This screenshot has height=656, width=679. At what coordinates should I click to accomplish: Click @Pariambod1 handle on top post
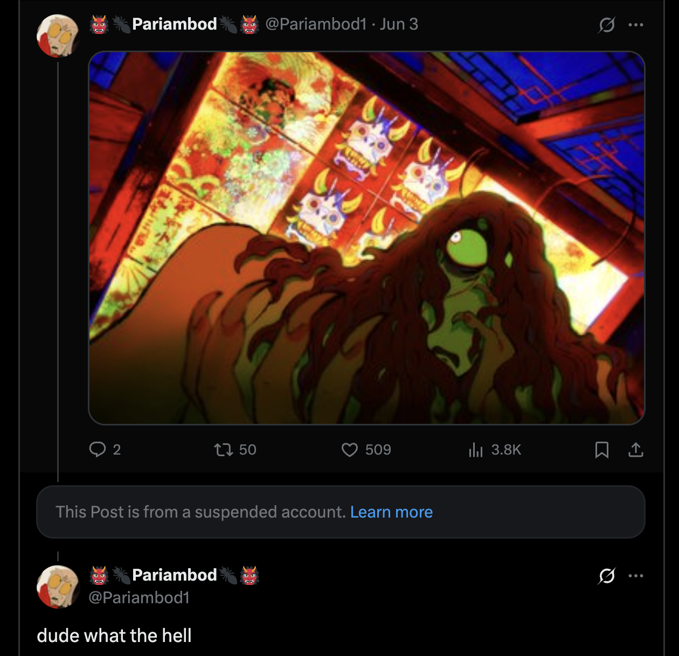click(316, 24)
